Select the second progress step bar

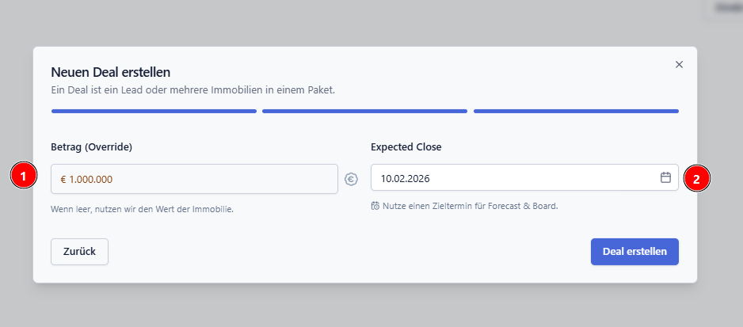coord(364,111)
